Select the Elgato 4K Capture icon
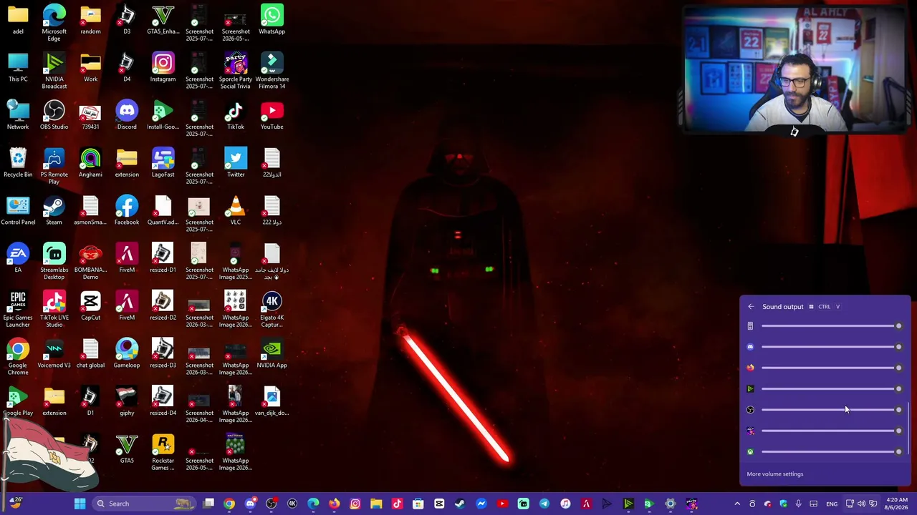917x515 pixels. pyautogui.click(x=272, y=309)
